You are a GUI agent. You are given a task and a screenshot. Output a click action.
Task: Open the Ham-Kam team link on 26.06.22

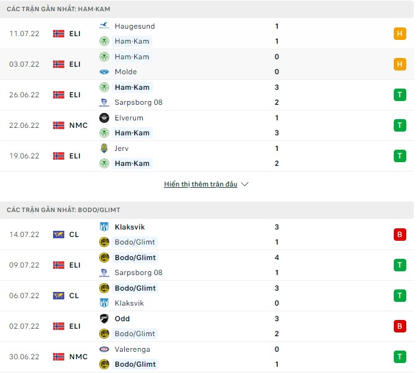click(132, 87)
